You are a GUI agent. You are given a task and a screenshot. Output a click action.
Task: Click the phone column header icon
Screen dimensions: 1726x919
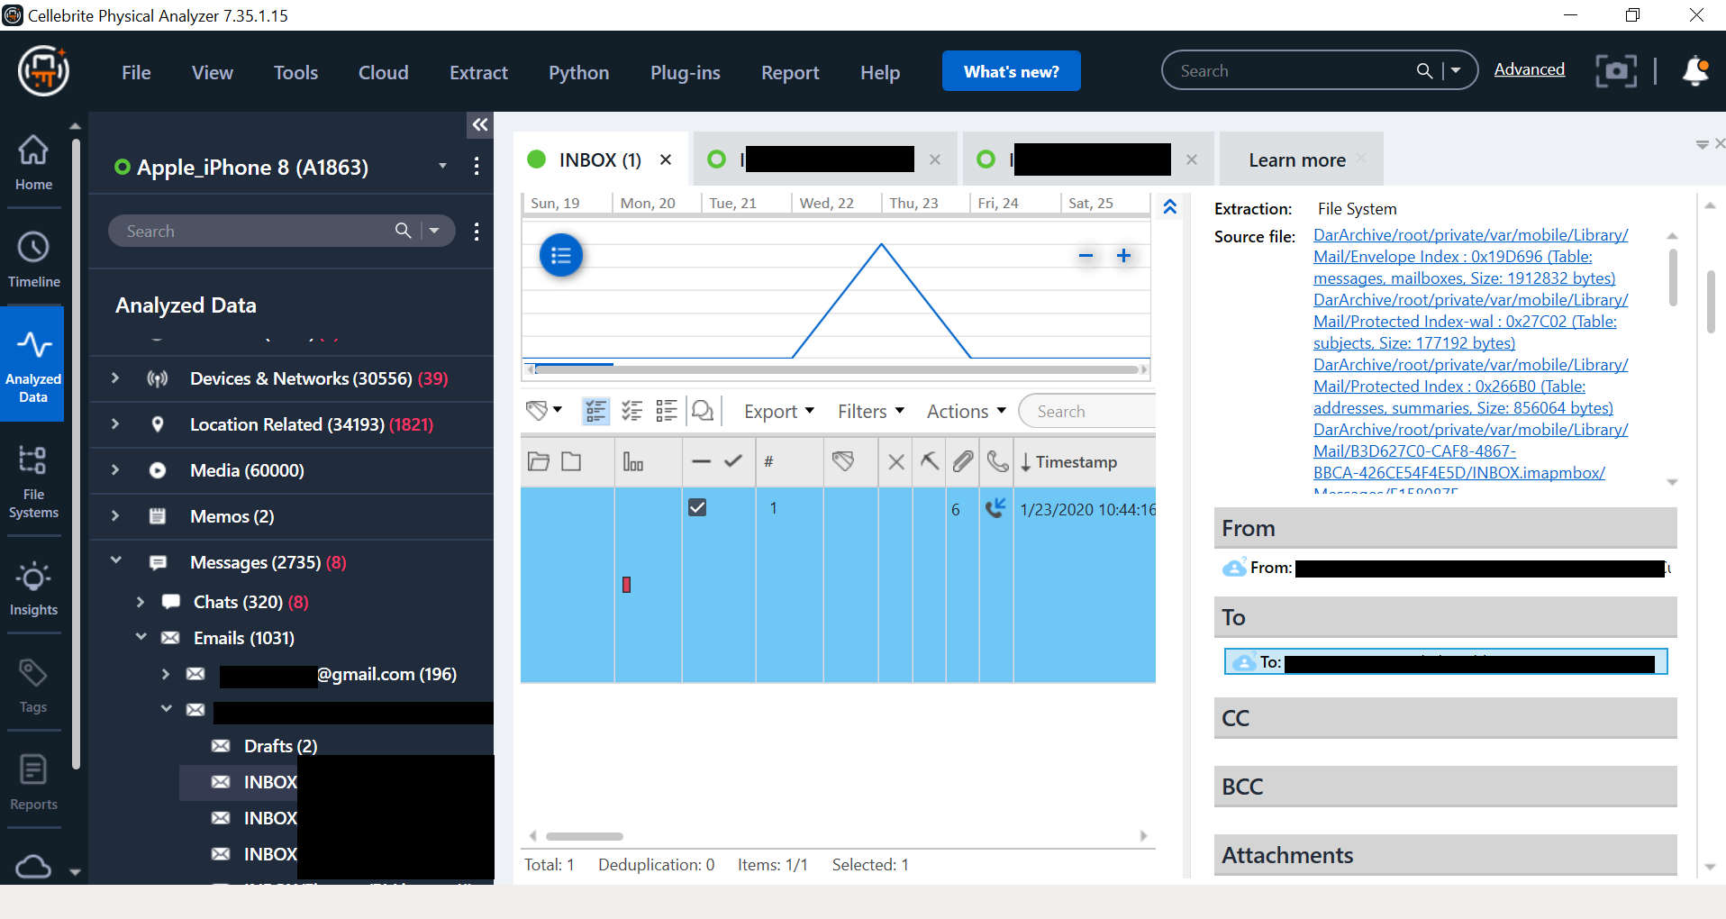[x=997, y=461]
